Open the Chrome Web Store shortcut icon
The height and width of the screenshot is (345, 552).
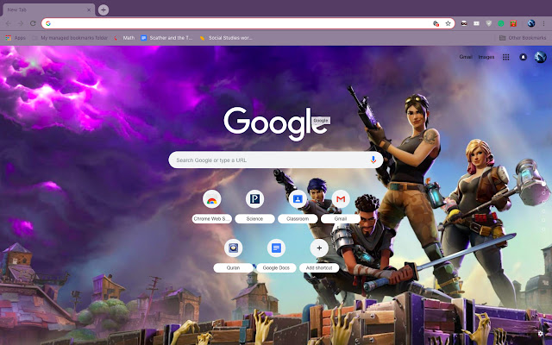pos(211,199)
